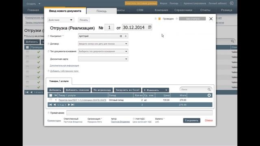Open the Розница menu item
The image size is (260, 146).
point(226,10)
